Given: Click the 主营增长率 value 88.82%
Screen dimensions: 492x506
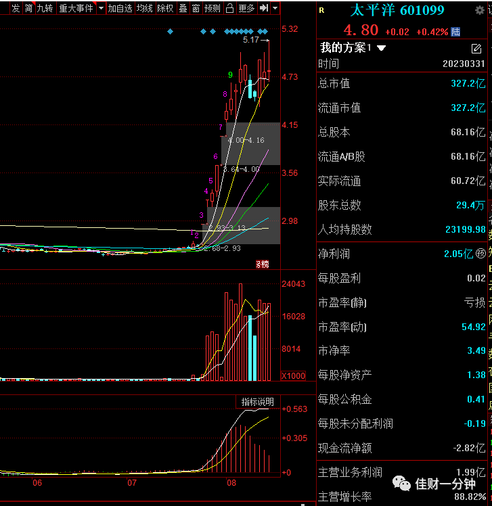Looking at the screenshot, I should coord(470,497).
